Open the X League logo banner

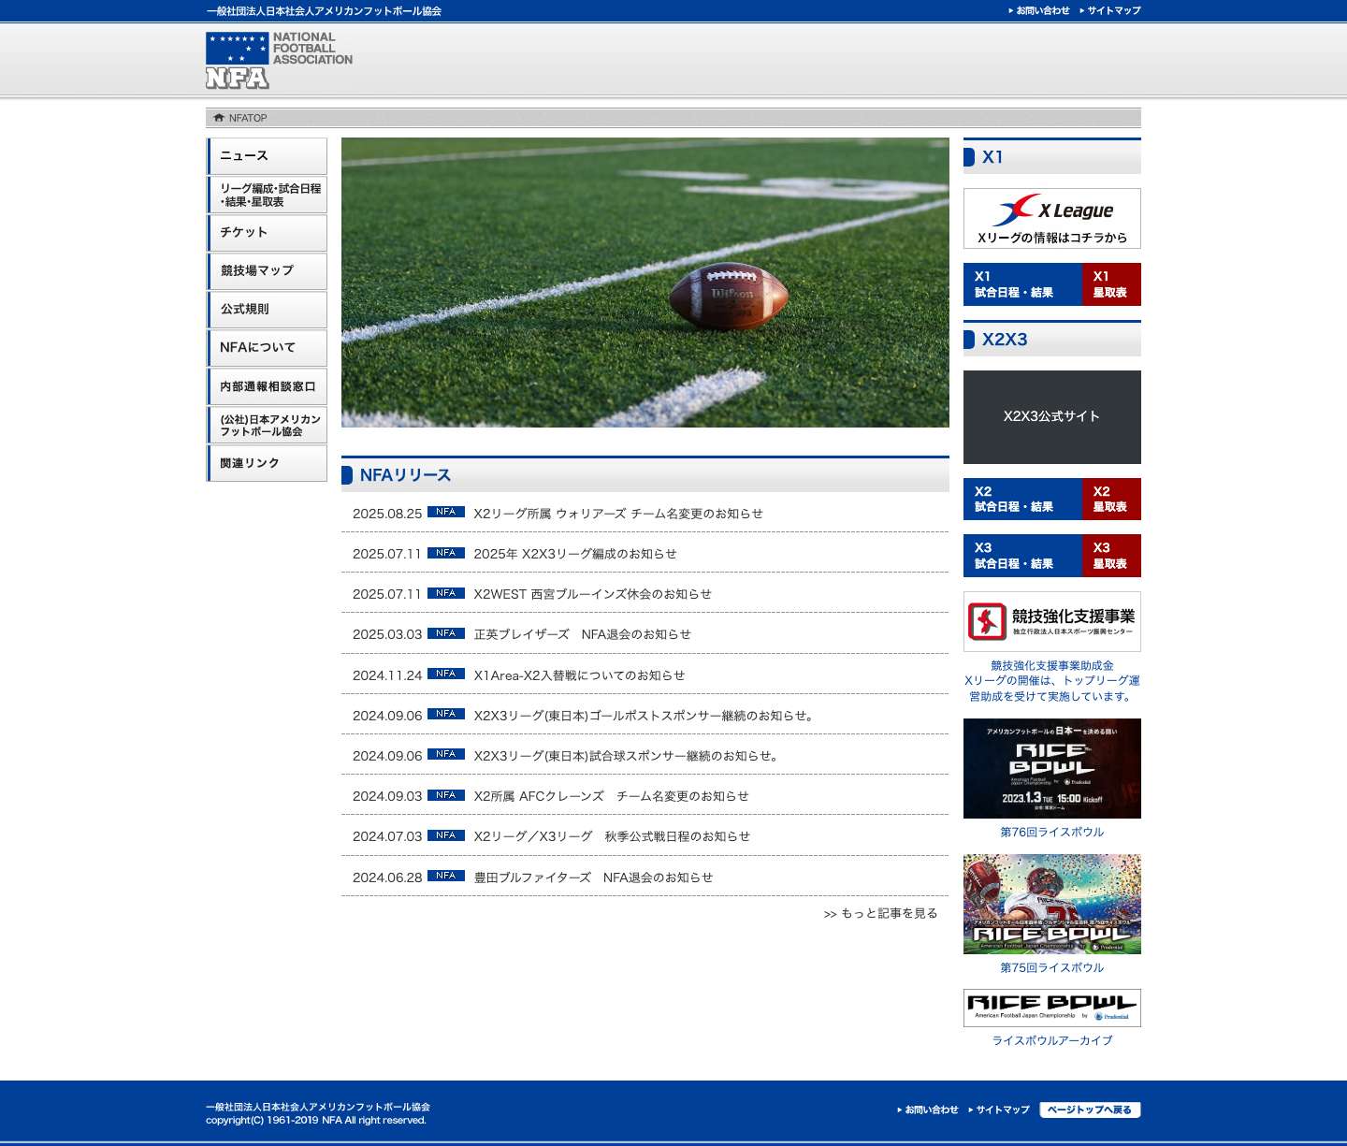coord(1051,217)
